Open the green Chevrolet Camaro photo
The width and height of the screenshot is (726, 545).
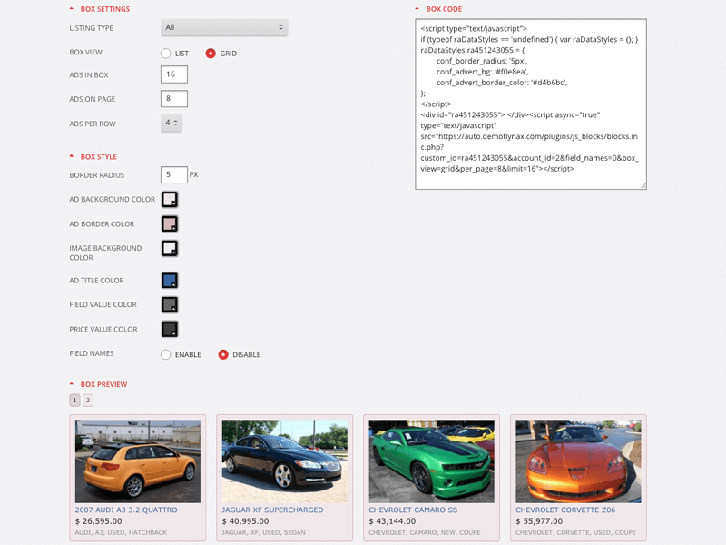[x=432, y=461]
